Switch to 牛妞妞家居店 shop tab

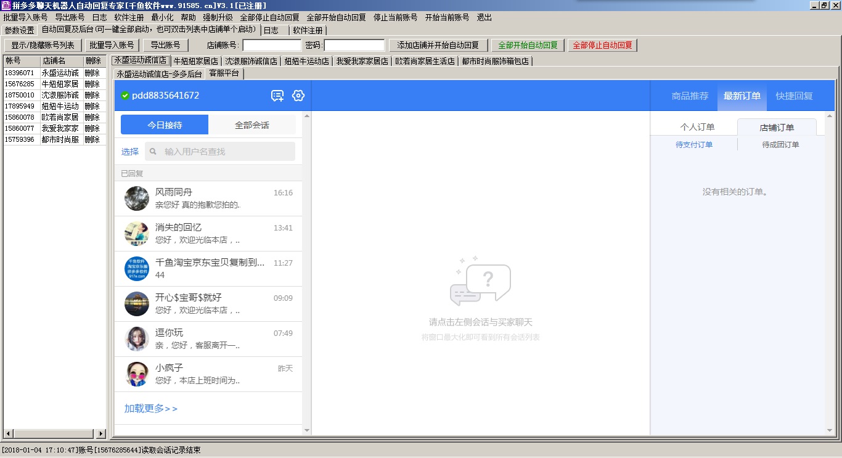[195, 61]
